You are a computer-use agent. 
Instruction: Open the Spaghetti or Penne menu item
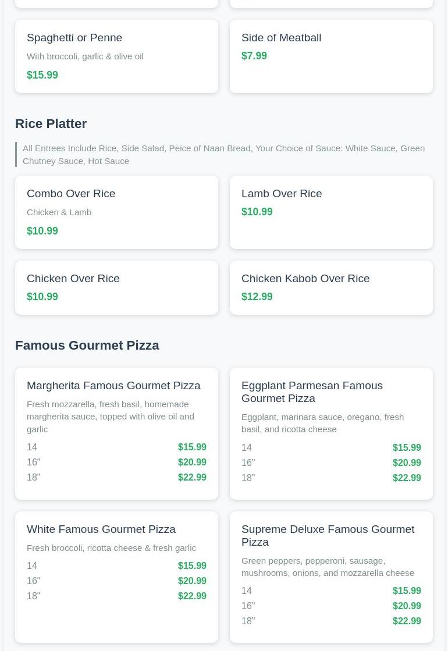tap(74, 38)
